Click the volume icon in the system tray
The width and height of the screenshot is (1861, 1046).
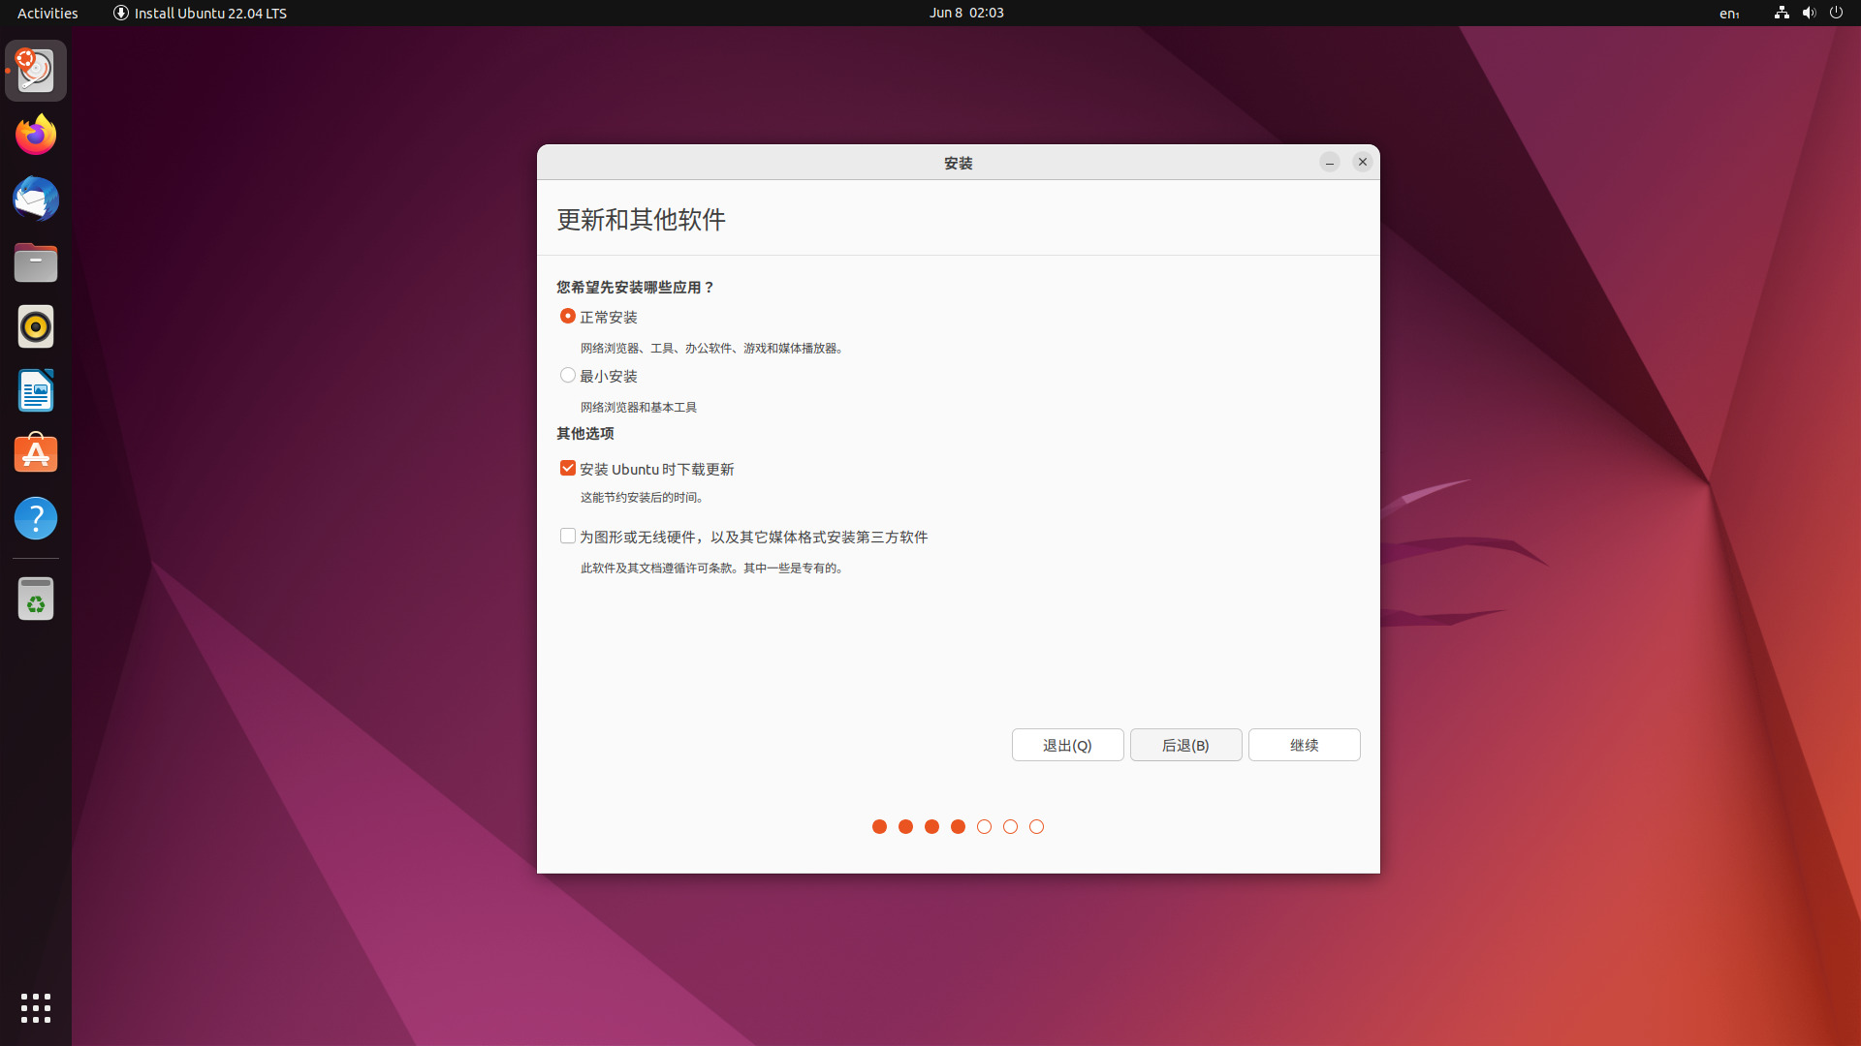point(1809,13)
